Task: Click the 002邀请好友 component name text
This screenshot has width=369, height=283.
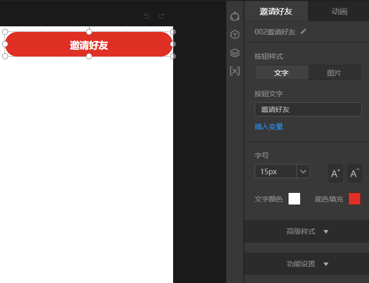Action: pos(275,32)
